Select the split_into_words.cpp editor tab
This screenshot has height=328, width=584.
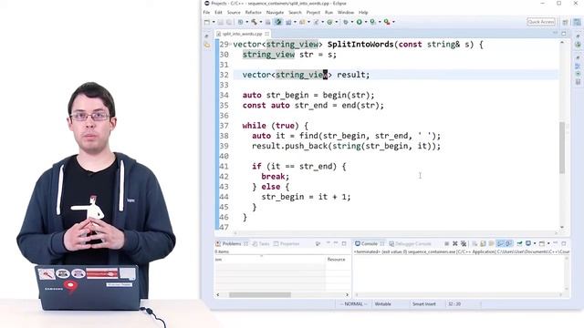tap(242, 34)
